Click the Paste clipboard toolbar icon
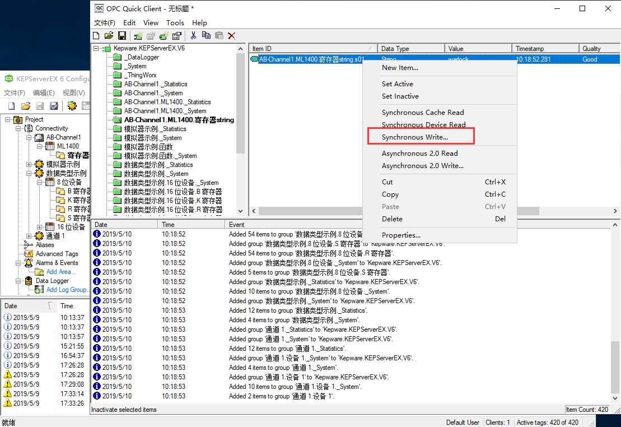This screenshot has height=427, width=621. click(219, 36)
